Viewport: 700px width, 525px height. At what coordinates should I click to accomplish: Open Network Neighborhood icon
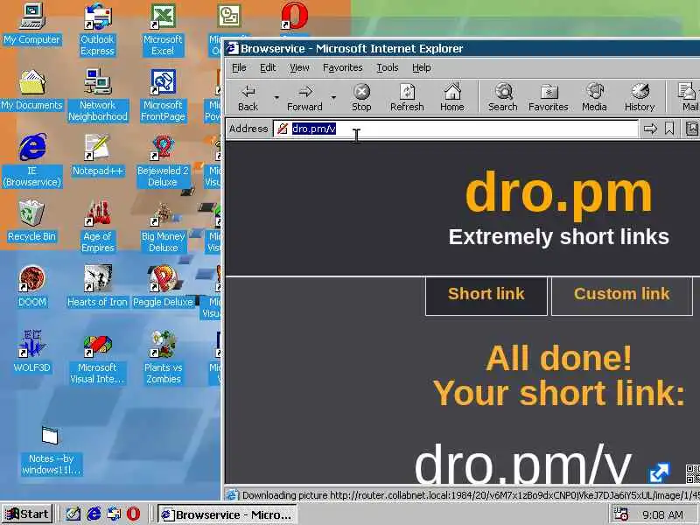pos(97,95)
